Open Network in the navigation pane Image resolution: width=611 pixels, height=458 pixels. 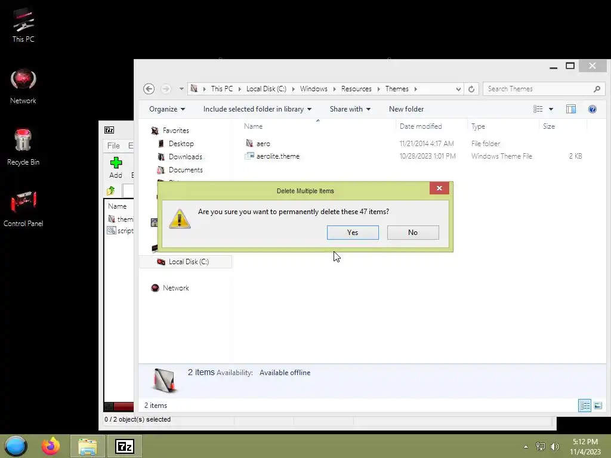pyautogui.click(x=175, y=288)
